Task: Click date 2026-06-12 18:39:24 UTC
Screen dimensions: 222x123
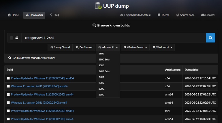Action: pos(200,119)
